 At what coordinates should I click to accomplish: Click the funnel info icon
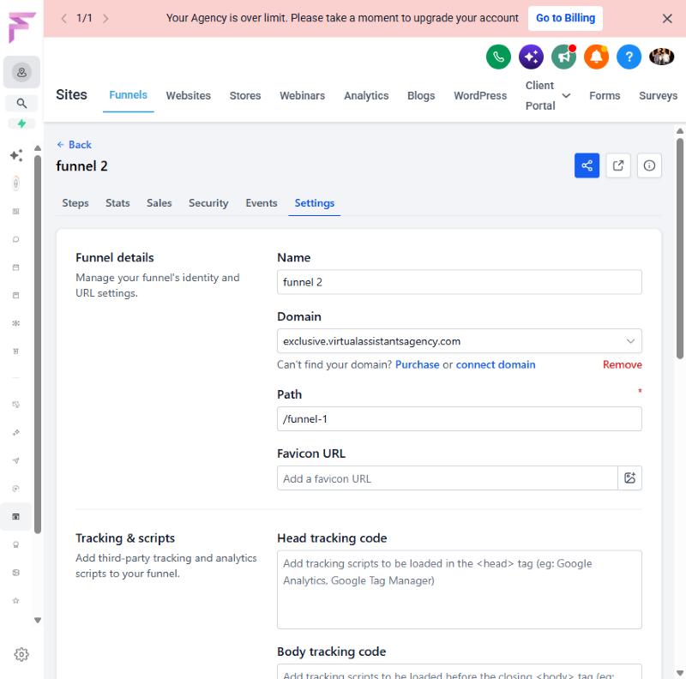tap(649, 165)
